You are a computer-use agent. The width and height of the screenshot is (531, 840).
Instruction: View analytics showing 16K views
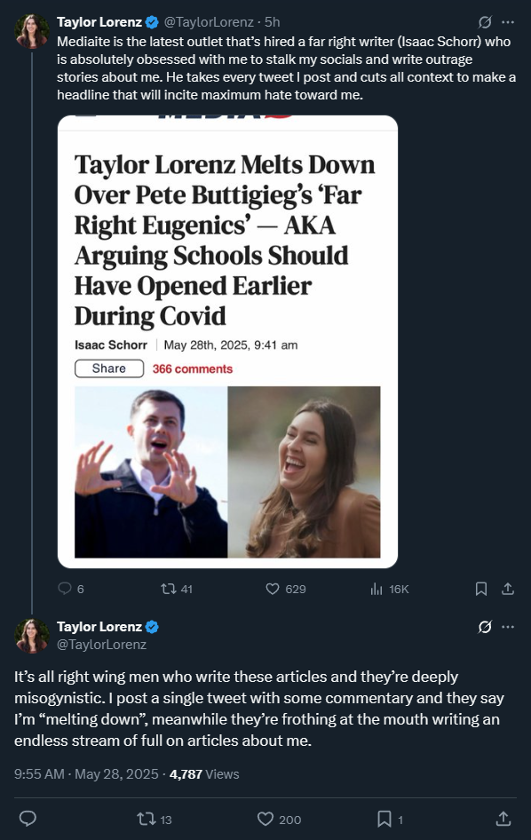point(390,589)
